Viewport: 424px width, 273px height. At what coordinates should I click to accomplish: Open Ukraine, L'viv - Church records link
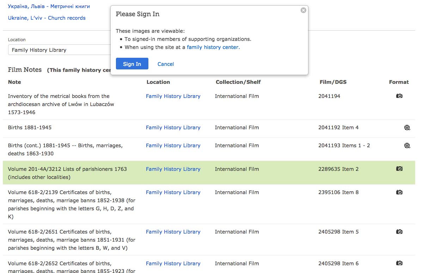47,18
